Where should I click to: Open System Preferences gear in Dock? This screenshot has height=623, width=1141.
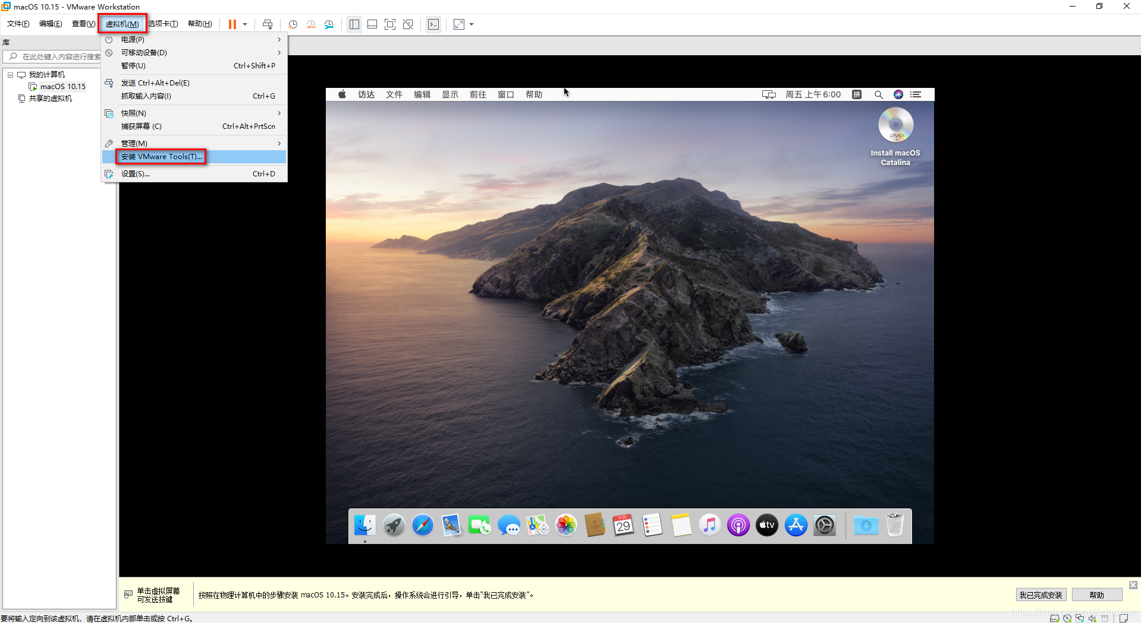click(825, 526)
